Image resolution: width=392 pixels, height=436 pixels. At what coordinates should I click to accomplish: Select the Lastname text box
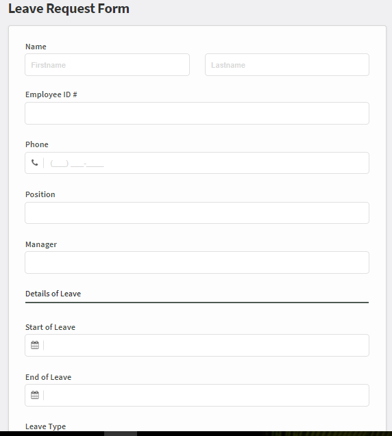[x=287, y=65]
